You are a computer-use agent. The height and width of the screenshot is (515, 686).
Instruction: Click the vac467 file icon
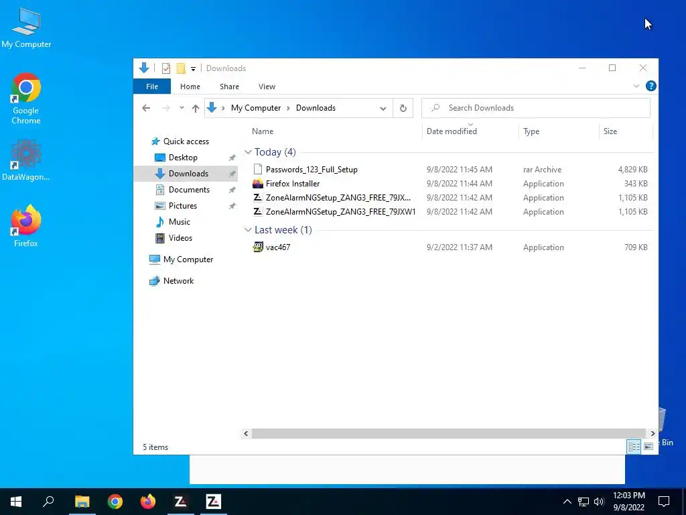[258, 247]
